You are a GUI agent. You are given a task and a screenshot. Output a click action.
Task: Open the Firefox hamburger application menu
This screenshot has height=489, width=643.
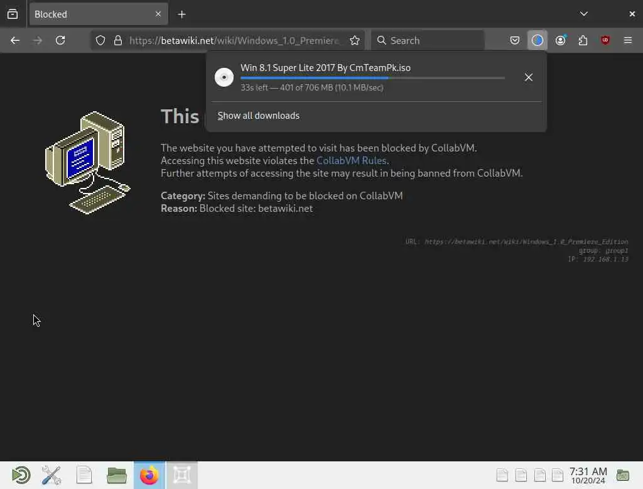(628, 40)
